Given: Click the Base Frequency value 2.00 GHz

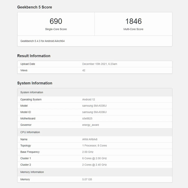Looking at the screenshot, I should [88, 152].
